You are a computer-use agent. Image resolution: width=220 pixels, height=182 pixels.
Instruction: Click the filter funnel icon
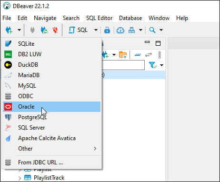[153, 65]
